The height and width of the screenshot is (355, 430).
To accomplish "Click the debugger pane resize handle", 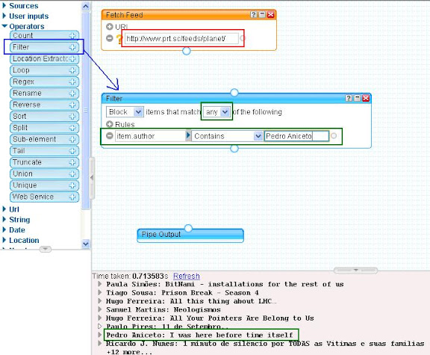I will 355,271.
